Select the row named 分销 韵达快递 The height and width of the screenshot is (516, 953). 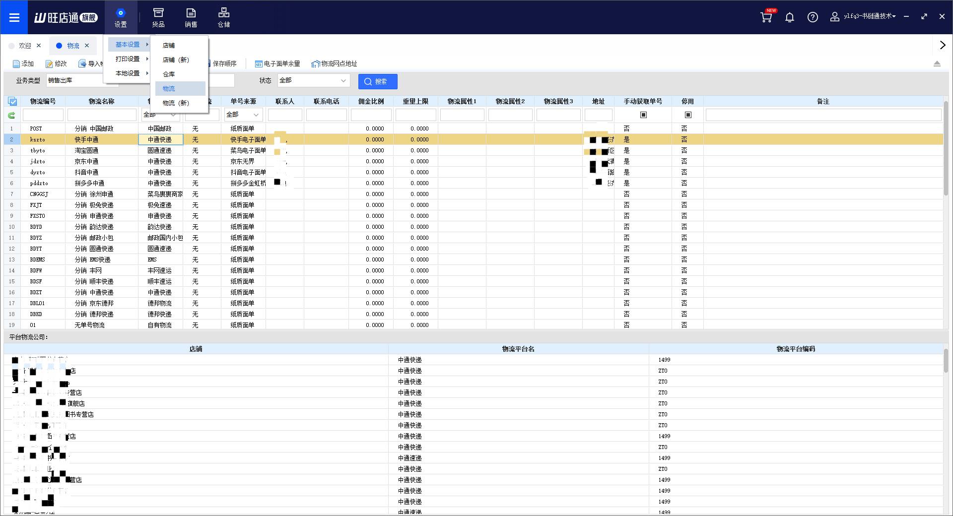(474, 227)
